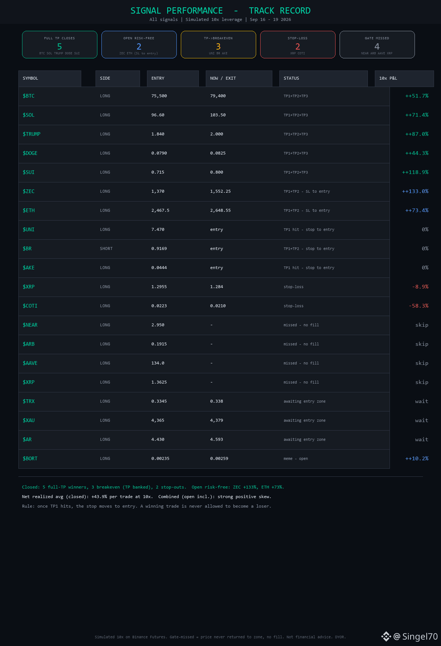
Task: Click the Stop-Loss summary card
Action: 298,45
